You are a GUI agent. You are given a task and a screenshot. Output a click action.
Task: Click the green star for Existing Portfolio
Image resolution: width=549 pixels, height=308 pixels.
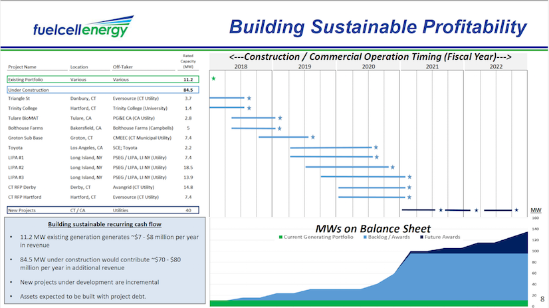click(x=213, y=78)
